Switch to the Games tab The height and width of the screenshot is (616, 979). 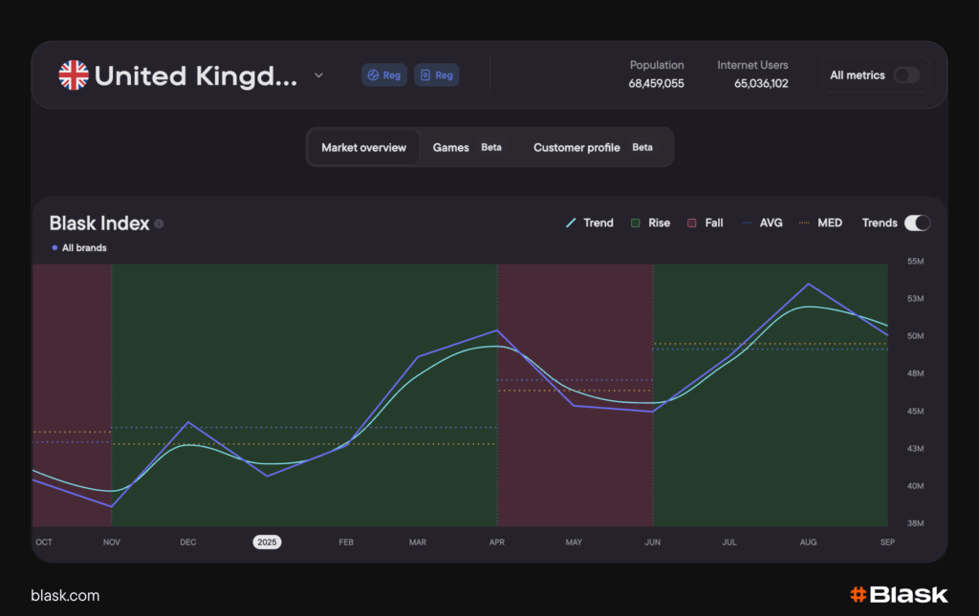(450, 148)
